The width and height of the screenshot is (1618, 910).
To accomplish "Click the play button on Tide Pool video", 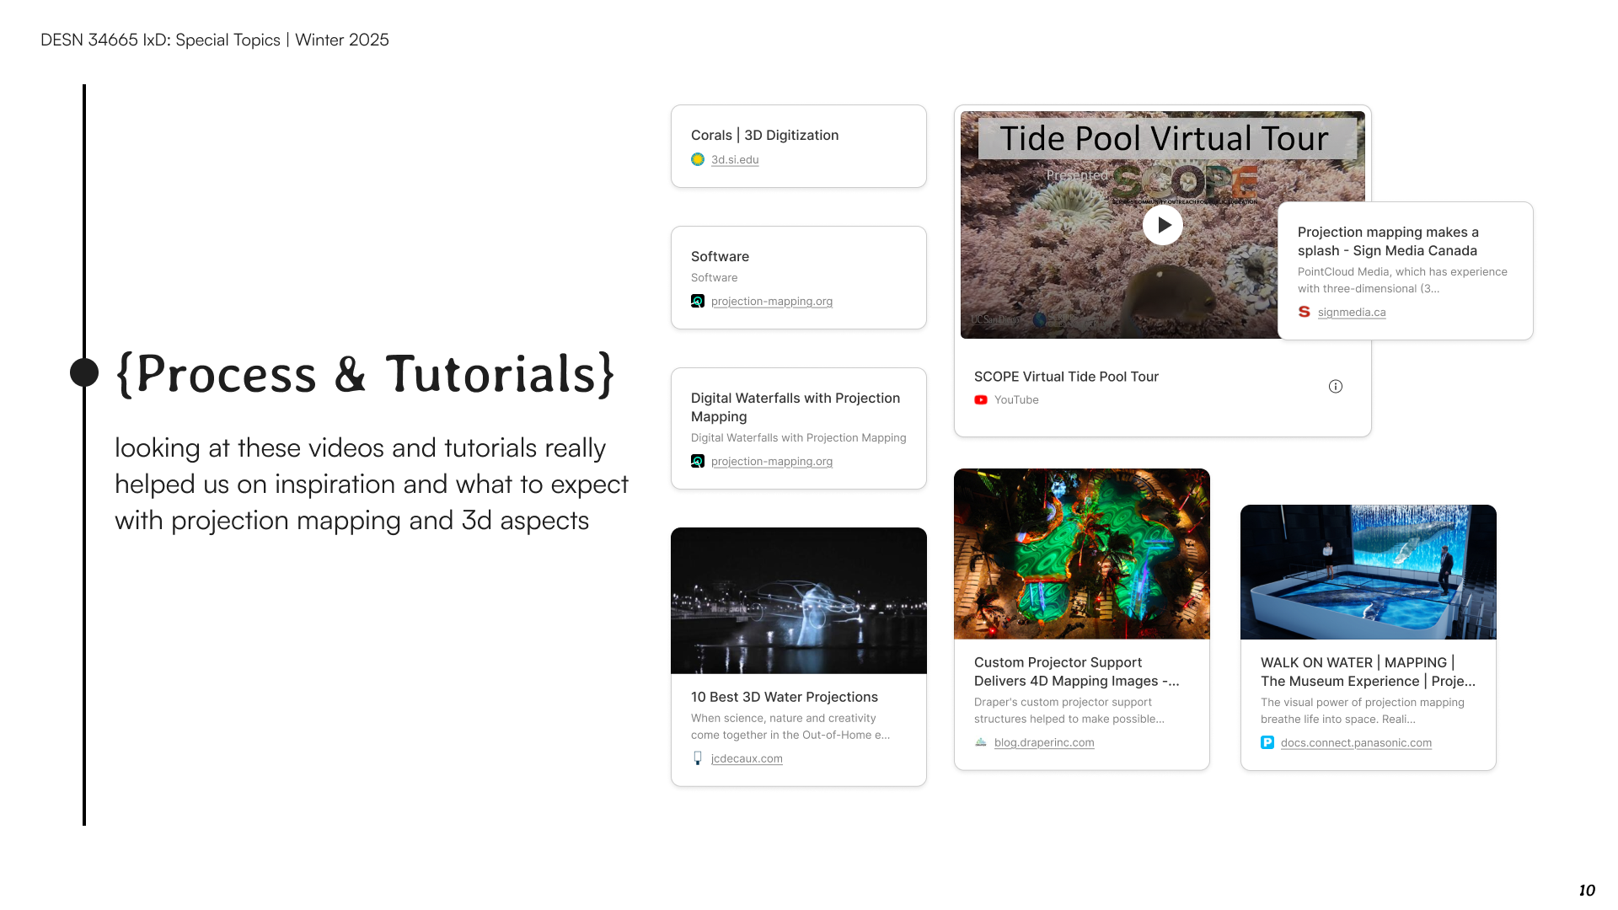I will click(x=1163, y=225).
